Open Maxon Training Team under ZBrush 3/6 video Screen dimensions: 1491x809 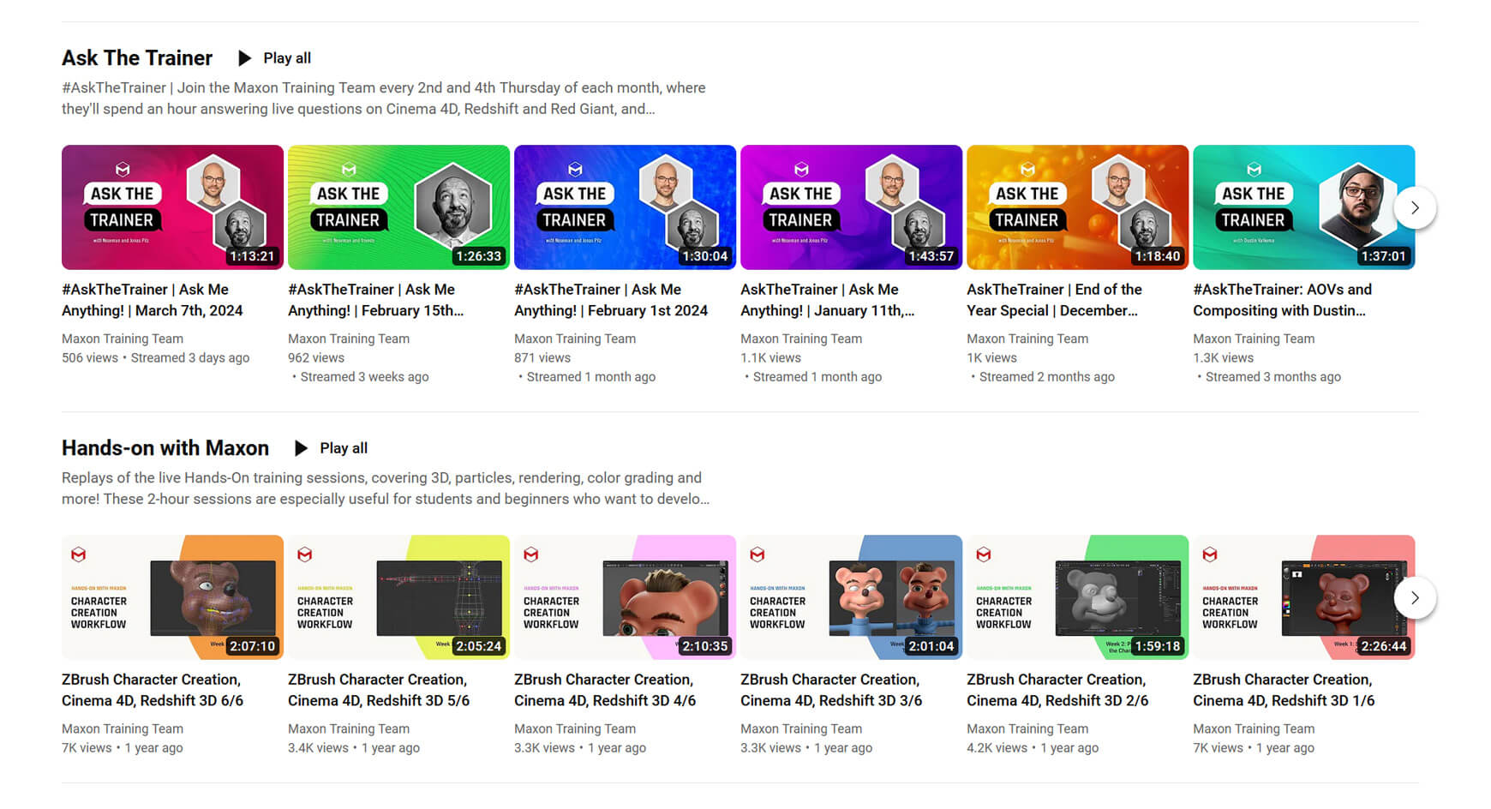pos(801,728)
